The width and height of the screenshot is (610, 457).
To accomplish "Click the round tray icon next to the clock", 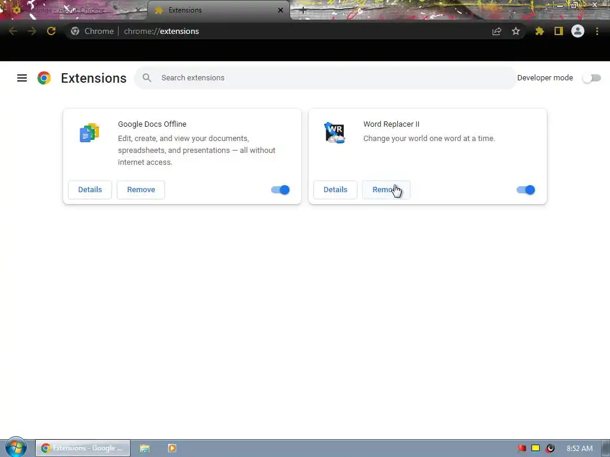I will pos(550,448).
